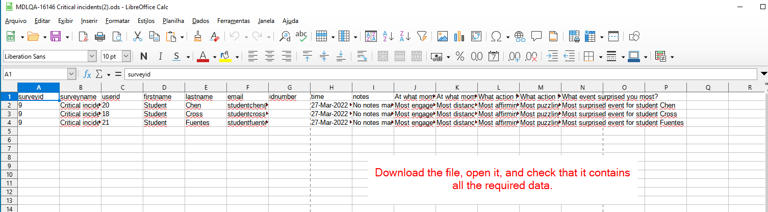This screenshot has width=768, height=212.
Task: Sort ascending A to Z
Action: pos(388,36)
